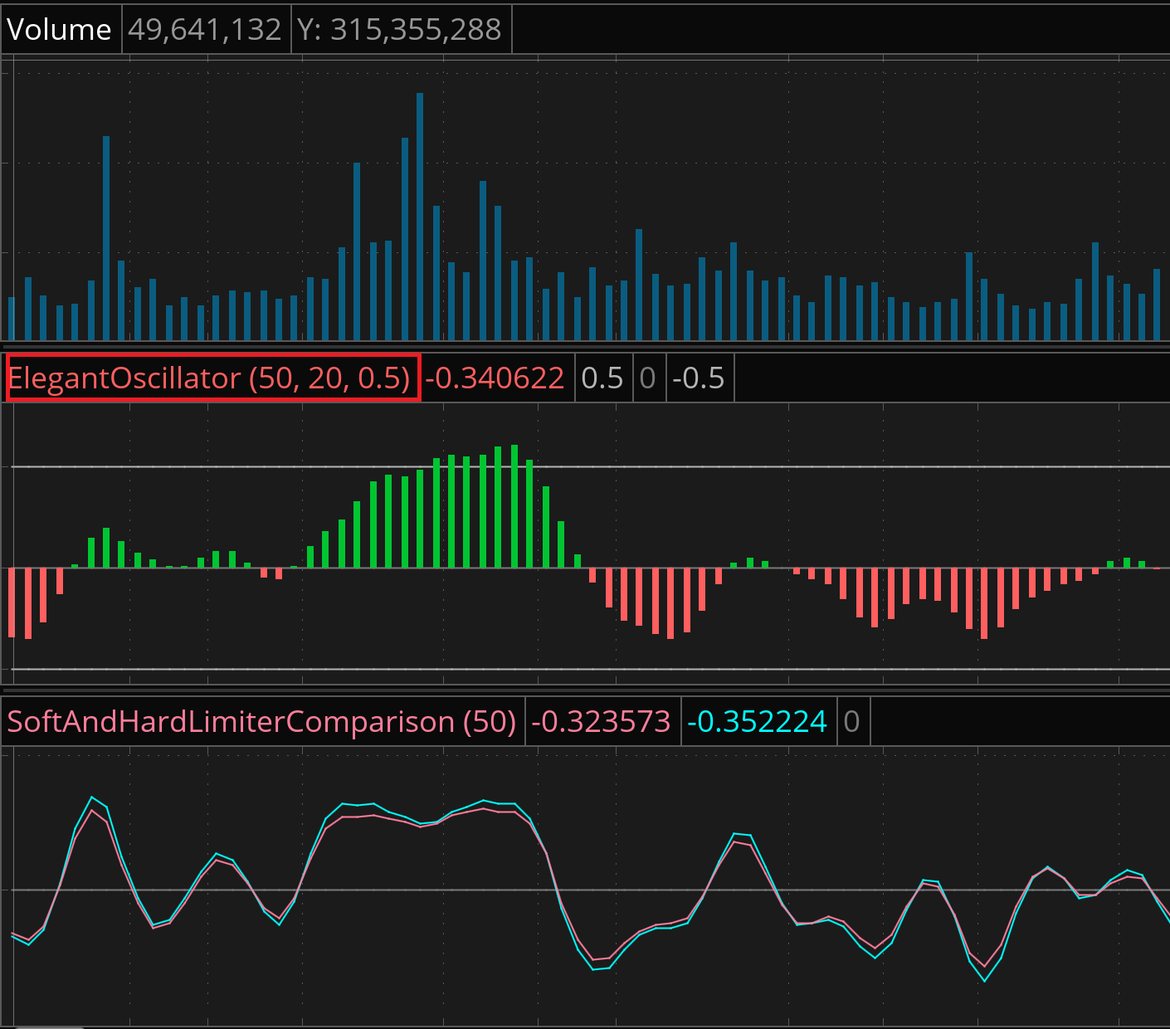Click the leftmost volume bar
The height and width of the screenshot is (1029, 1170).
point(12,319)
